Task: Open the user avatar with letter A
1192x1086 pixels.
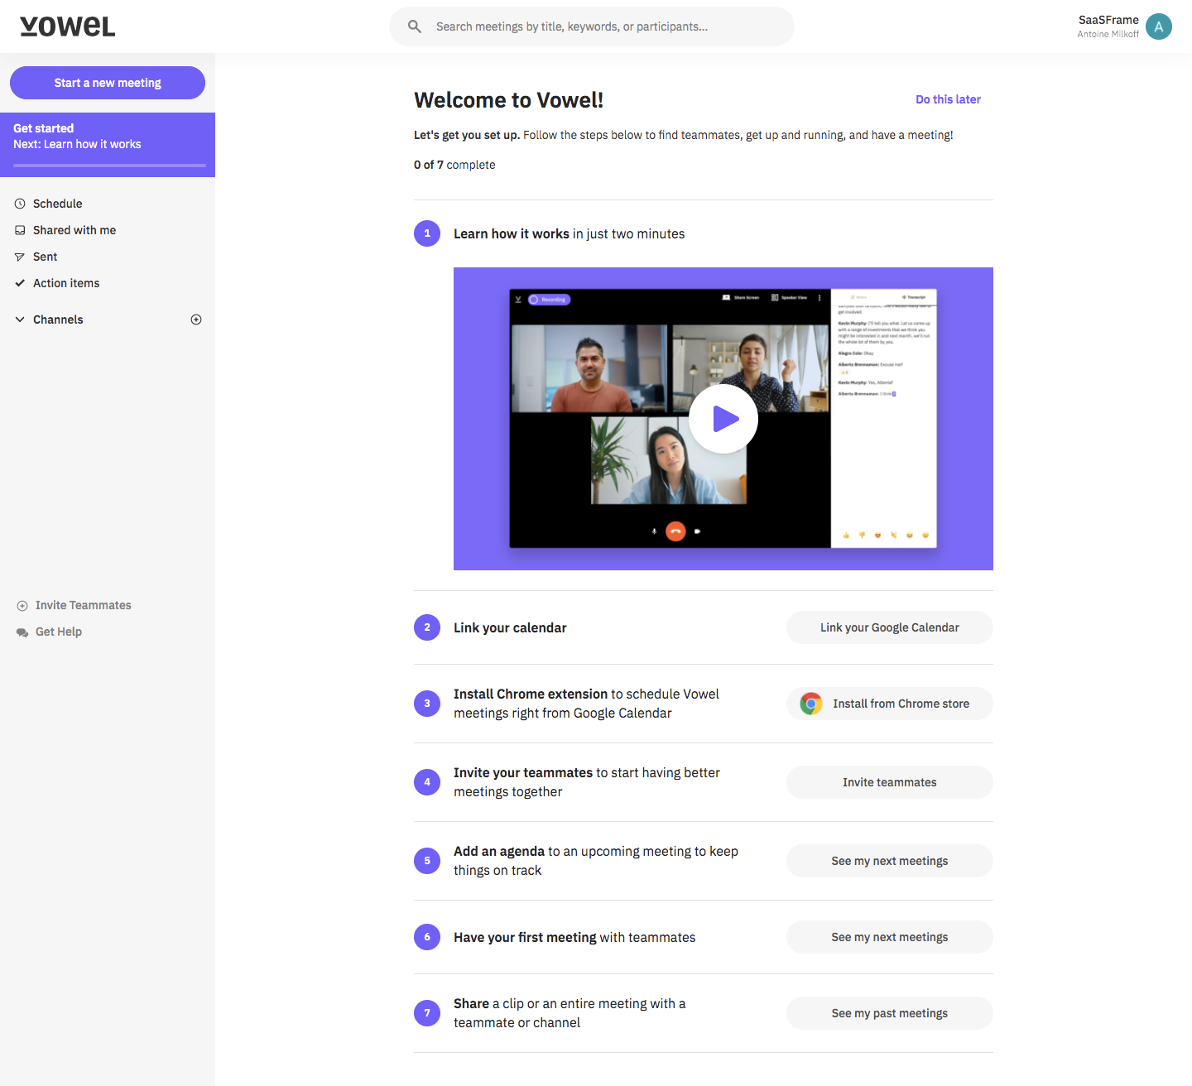Action: (1158, 26)
